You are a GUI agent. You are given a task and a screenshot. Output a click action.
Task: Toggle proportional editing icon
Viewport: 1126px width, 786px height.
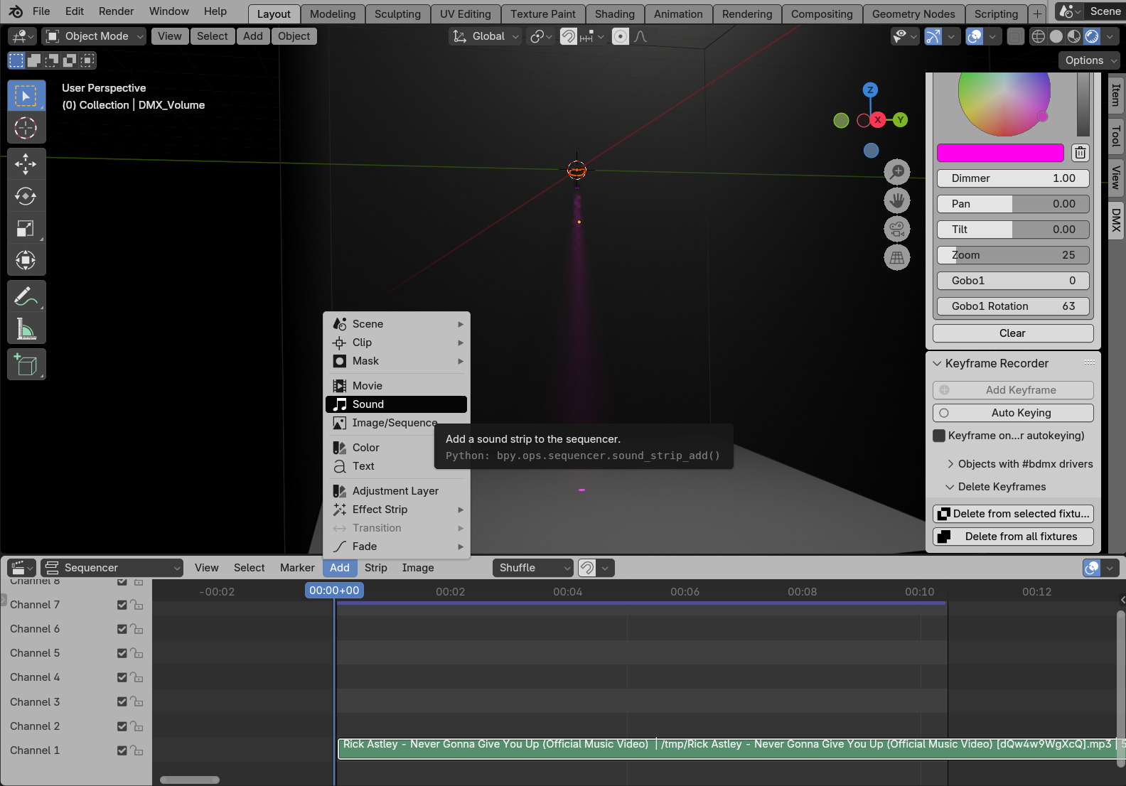(621, 36)
